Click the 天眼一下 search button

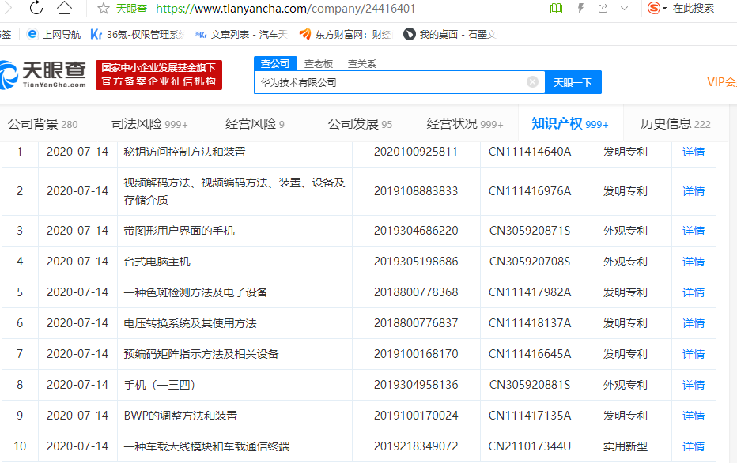[573, 83]
